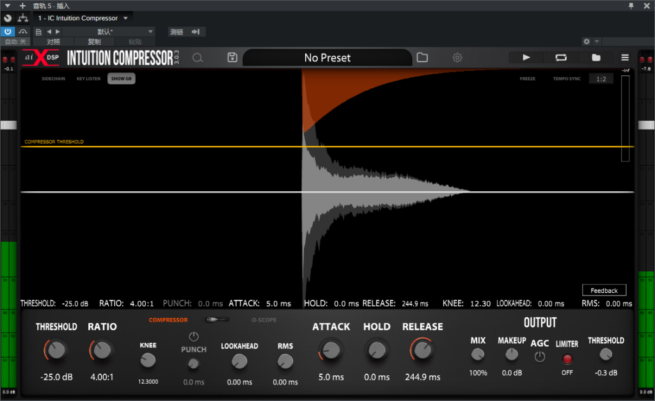
Task: Open the 默认 preset dropdown
Action: point(109,32)
